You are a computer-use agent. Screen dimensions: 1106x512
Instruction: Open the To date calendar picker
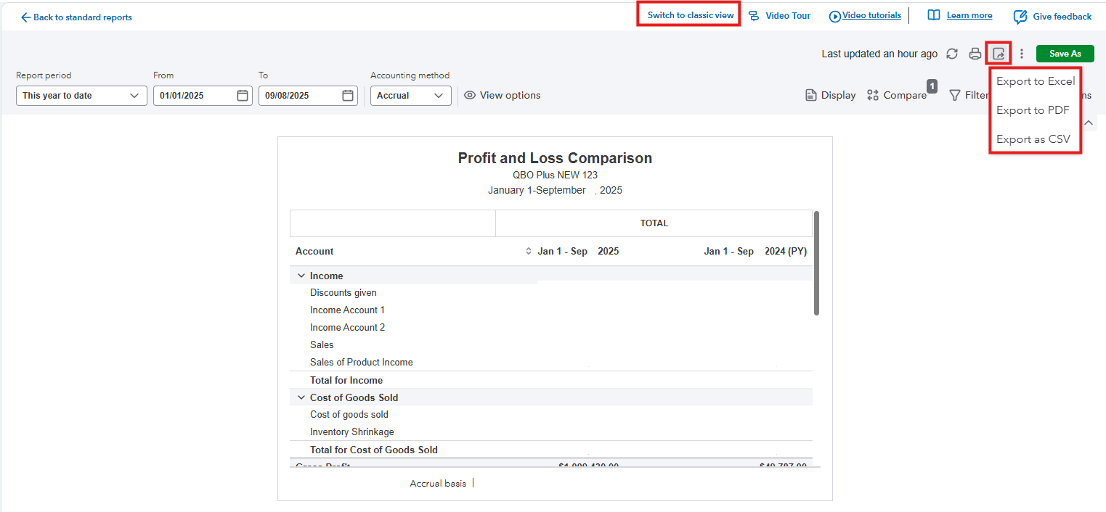tap(348, 96)
